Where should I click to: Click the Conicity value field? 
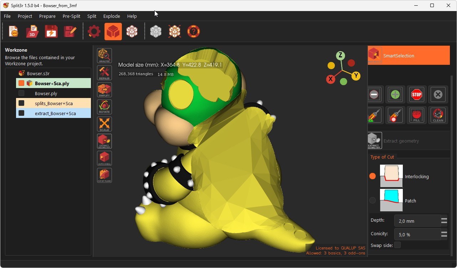click(x=417, y=234)
